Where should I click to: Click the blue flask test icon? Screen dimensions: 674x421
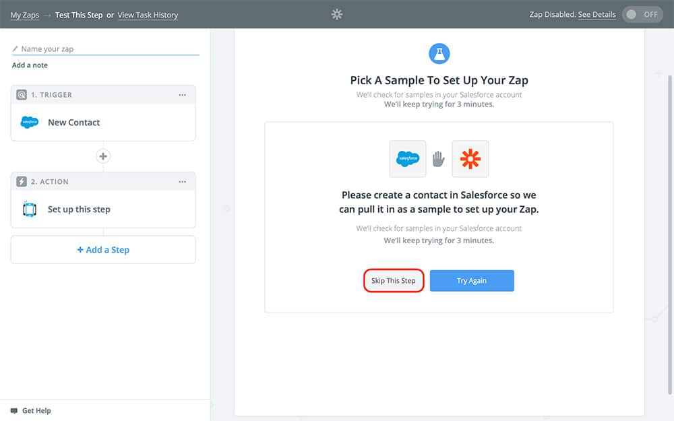pos(439,54)
